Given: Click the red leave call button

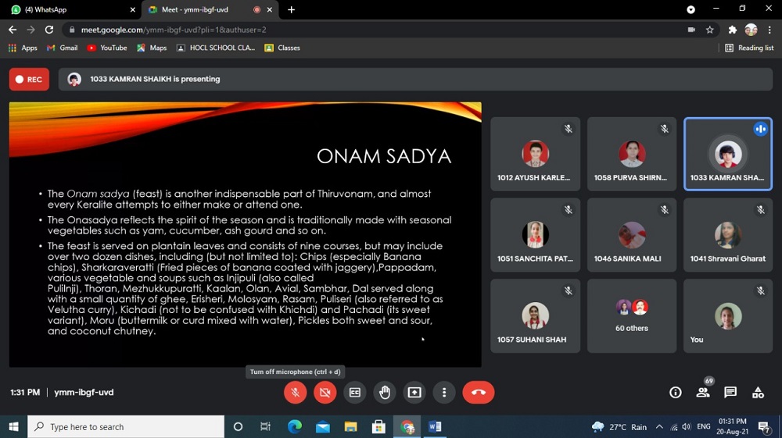Looking at the screenshot, I should point(478,392).
